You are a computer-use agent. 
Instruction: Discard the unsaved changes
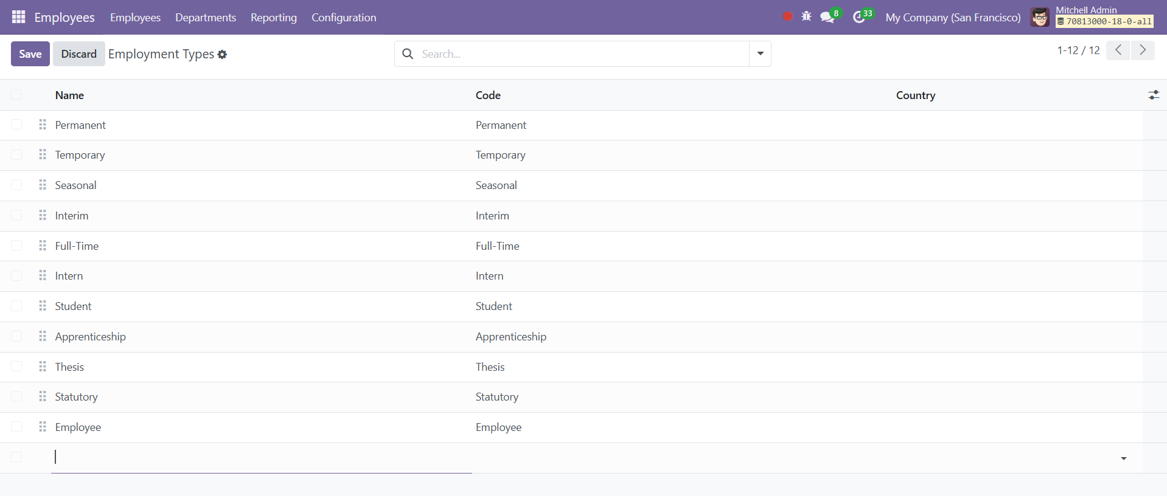click(79, 54)
